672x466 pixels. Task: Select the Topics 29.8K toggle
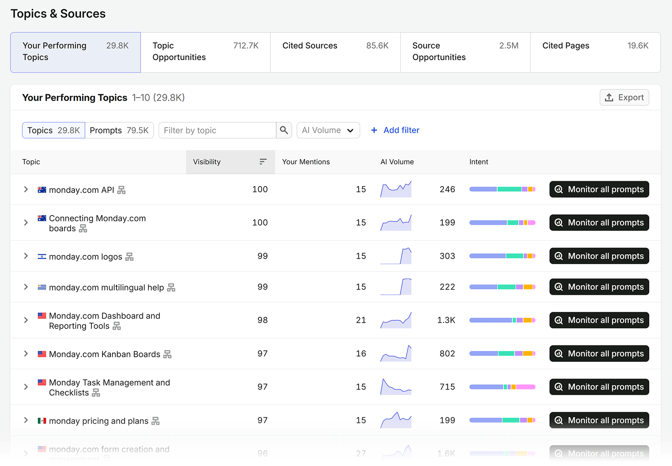pyautogui.click(x=54, y=130)
